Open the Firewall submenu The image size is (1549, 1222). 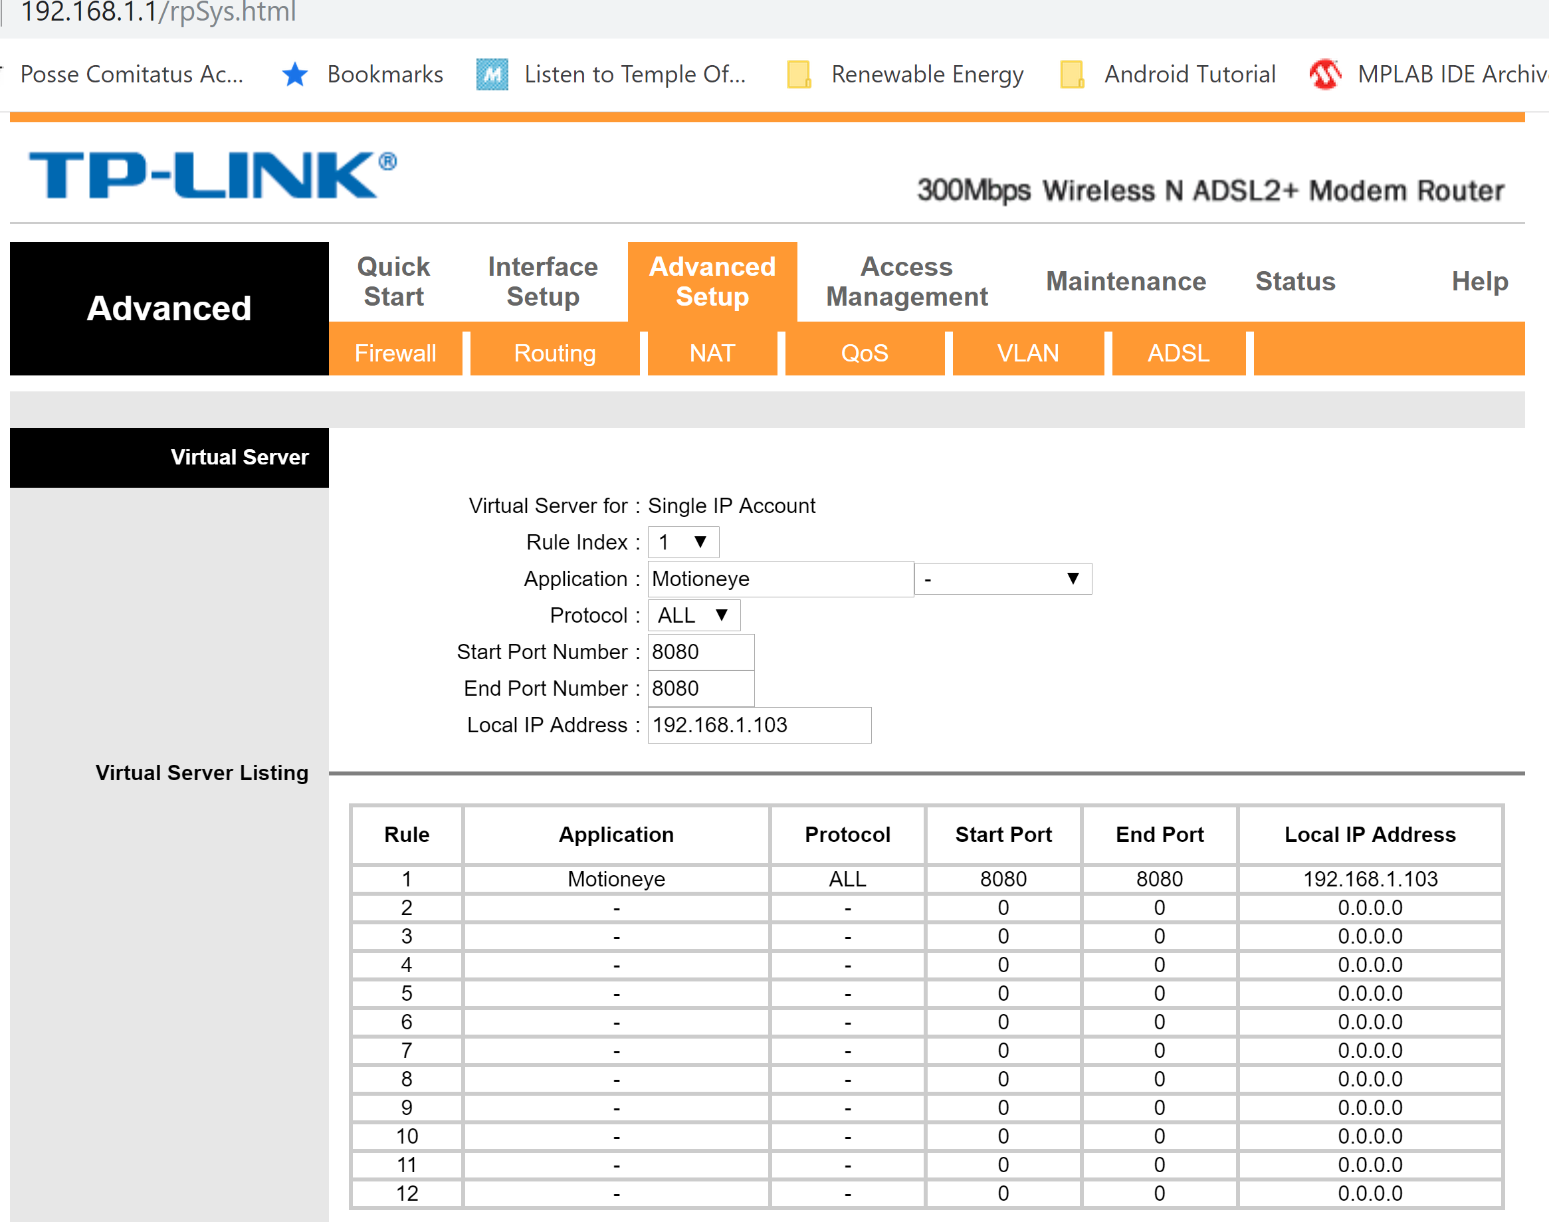[x=395, y=353]
